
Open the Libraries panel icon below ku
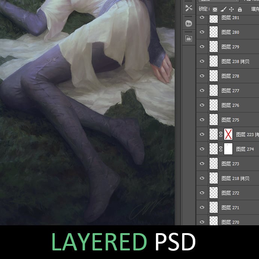point(189,39)
